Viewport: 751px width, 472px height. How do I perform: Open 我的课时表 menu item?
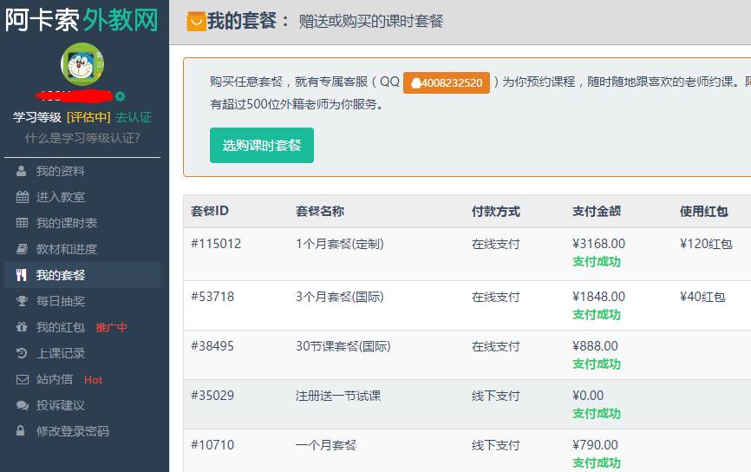click(x=67, y=223)
